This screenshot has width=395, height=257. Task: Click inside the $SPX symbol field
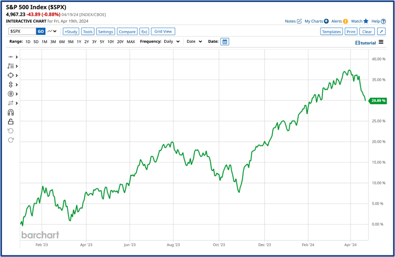click(x=22, y=31)
